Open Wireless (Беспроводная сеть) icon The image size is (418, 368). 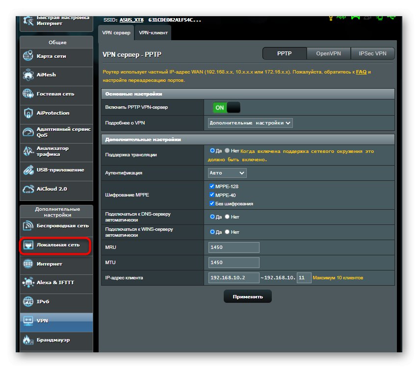tap(28, 226)
